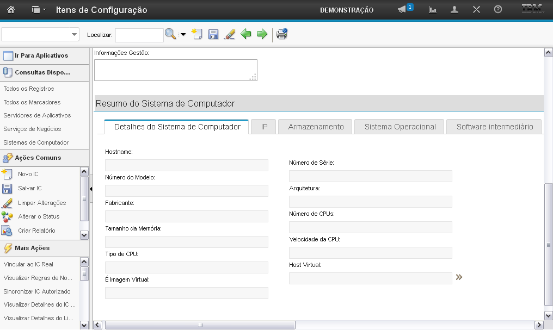
Task: Expand the search options arrow menu
Action: coord(183,34)
